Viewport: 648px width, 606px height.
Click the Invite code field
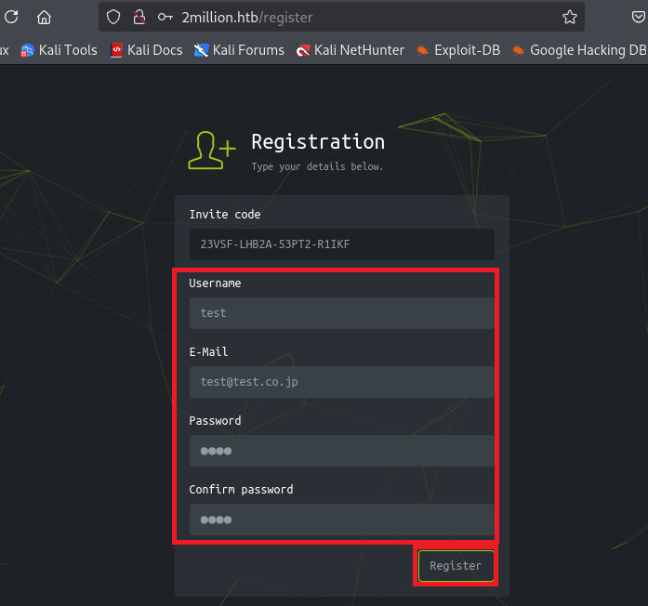(341, 244)
